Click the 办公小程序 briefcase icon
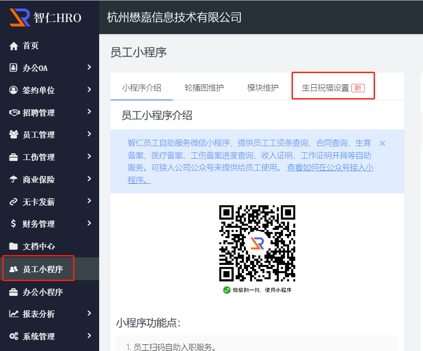 (13, 292)
